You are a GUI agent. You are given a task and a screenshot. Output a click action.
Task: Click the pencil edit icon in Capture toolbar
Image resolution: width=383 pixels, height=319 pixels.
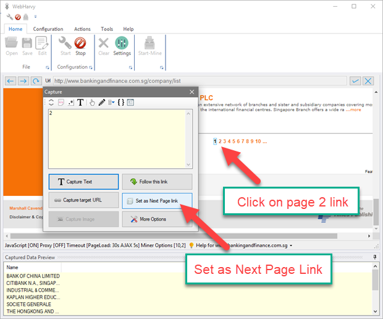point(101,102)
